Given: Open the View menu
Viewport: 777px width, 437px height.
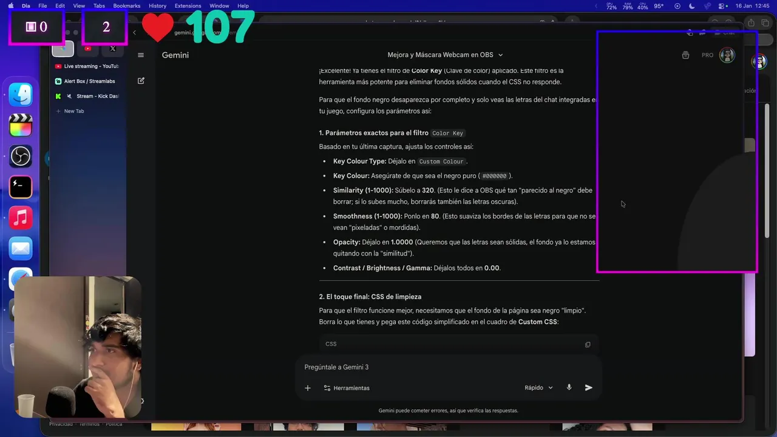Looking at the screenshot, I should click(79, 5).
